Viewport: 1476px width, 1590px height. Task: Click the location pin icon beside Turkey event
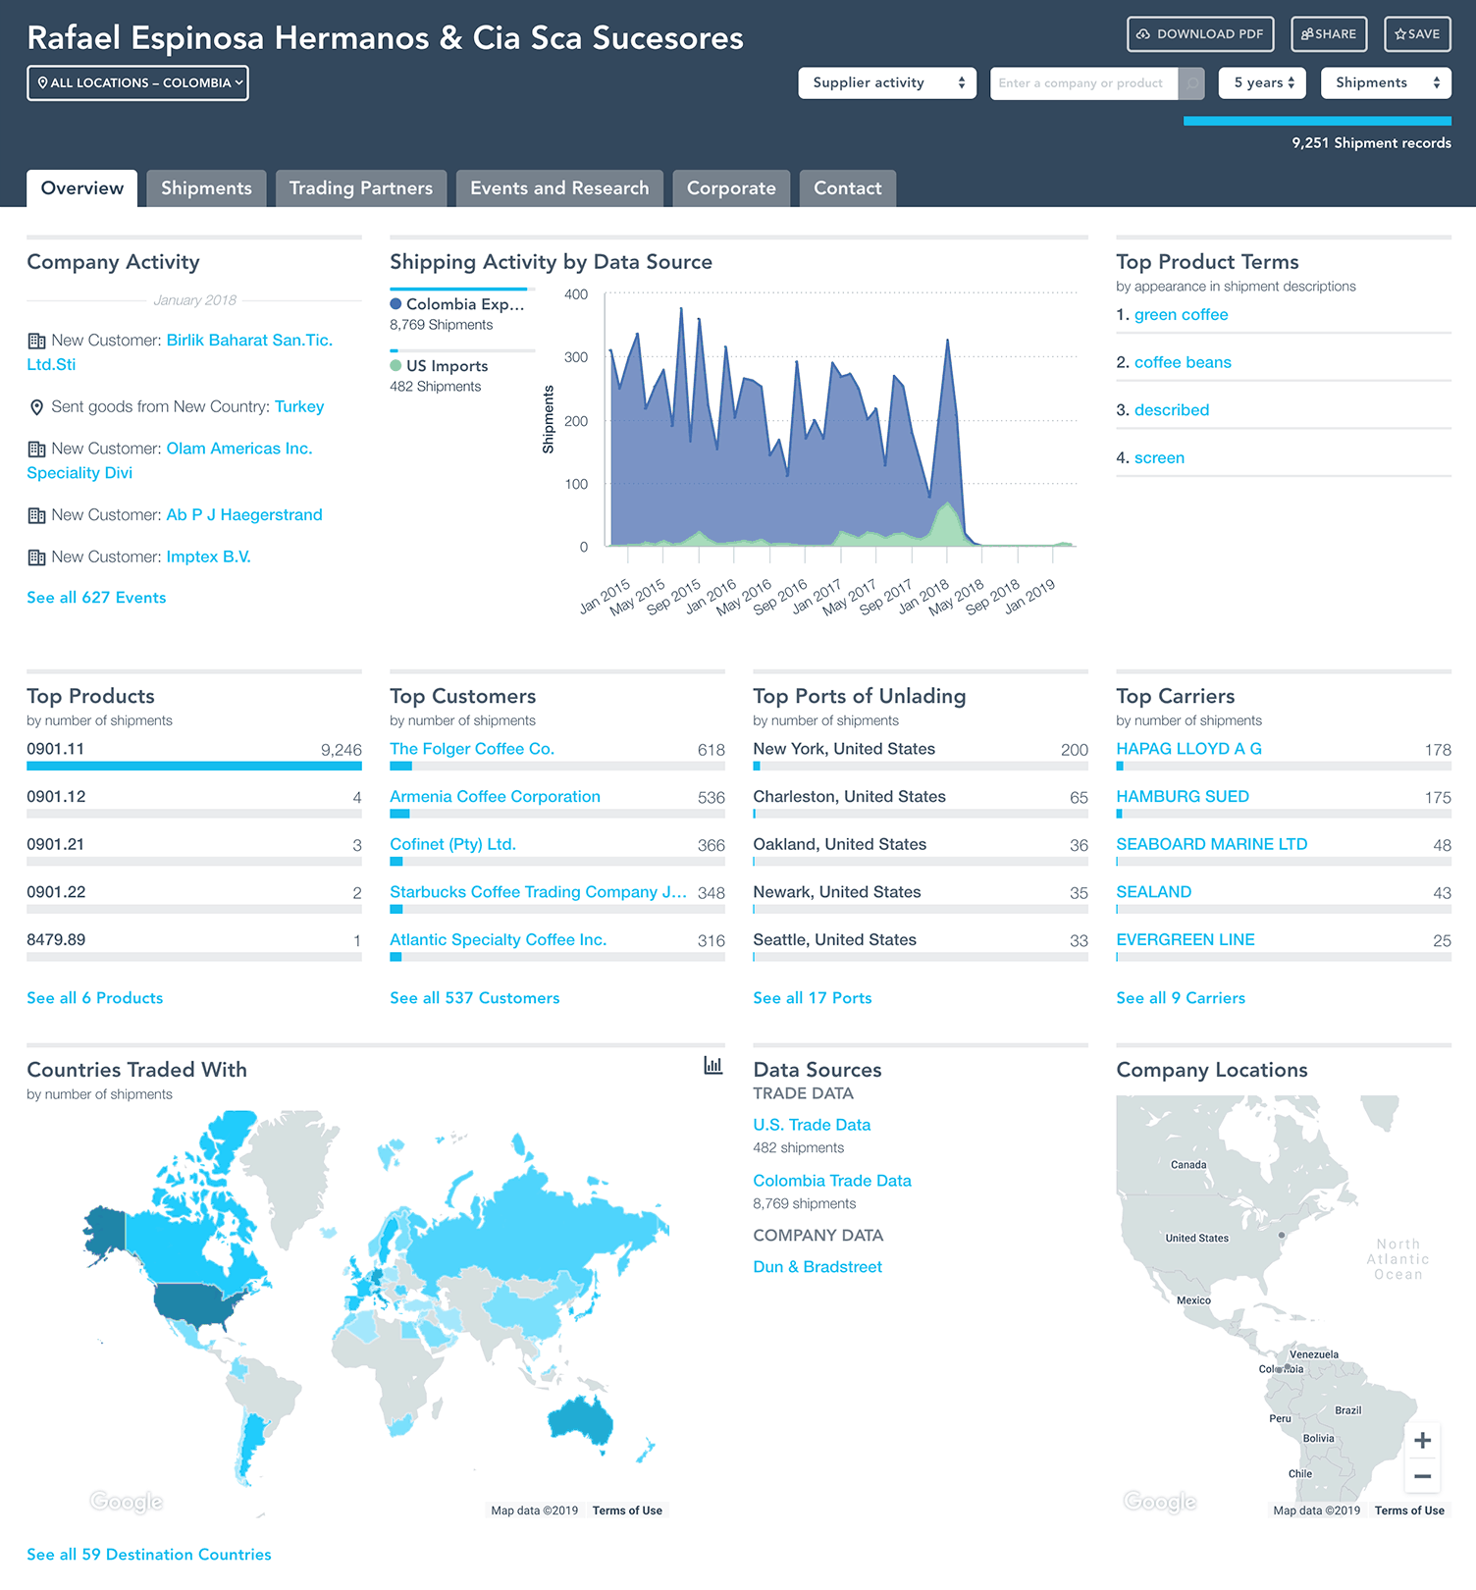pyautogui.click(x=36, y=407)
